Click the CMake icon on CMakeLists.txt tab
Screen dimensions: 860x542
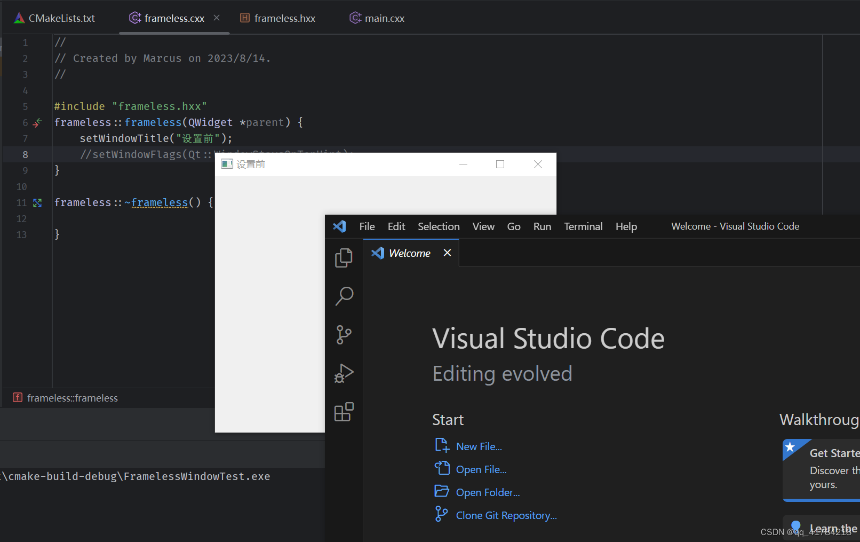coord(19,18)
